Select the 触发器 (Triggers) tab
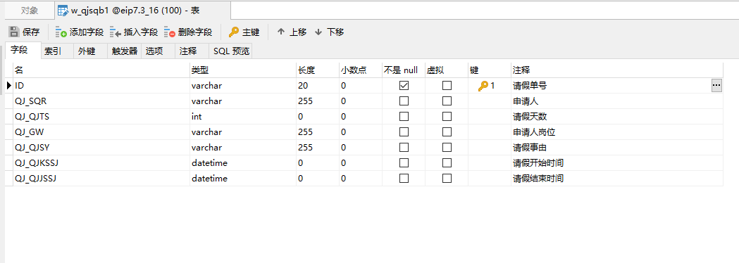 point(125,51)
